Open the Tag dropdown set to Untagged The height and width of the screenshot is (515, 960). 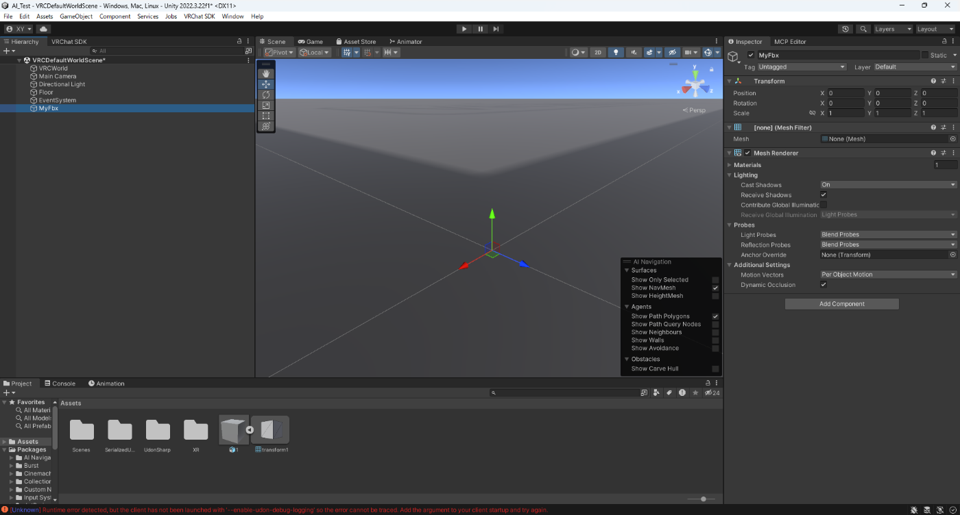tap(802, 67)
